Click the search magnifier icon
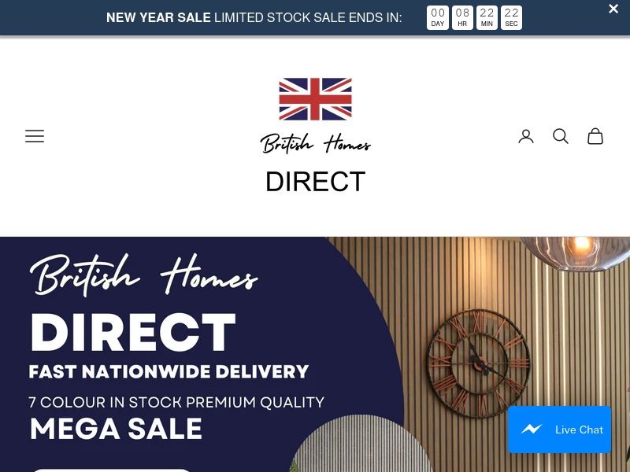 [x=560, y=136]
